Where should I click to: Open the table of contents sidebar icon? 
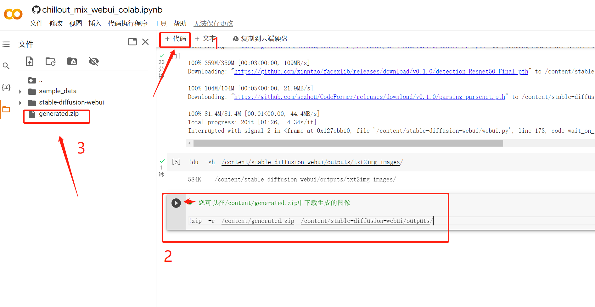[x=6, y=44]
